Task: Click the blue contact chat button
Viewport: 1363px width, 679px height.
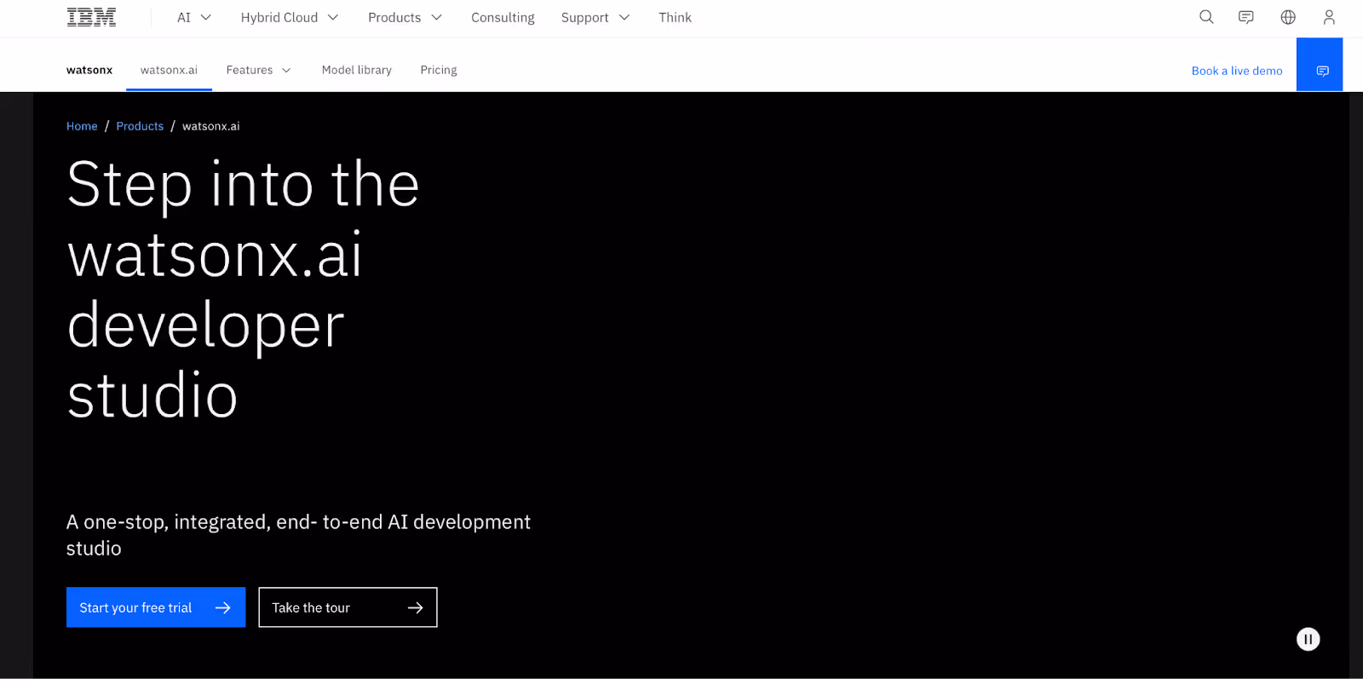Action: point(1320,65)
